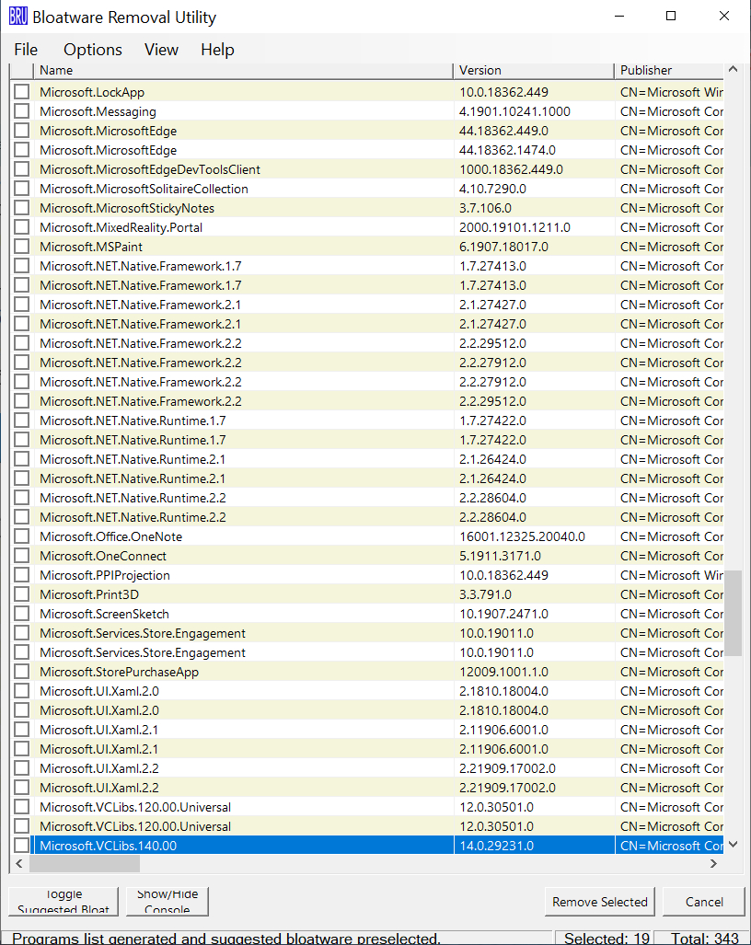
Task: Tick the Microsoft.MicrosoftSolitaireCollection checkbox
Action: (22, 188)
